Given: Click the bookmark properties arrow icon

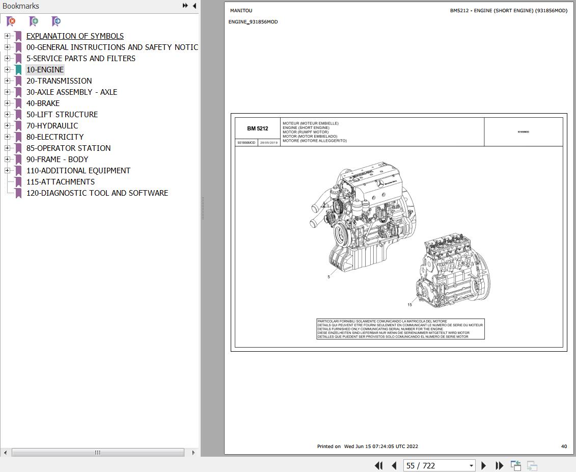Looking at the screenshot, I should 56,21.
